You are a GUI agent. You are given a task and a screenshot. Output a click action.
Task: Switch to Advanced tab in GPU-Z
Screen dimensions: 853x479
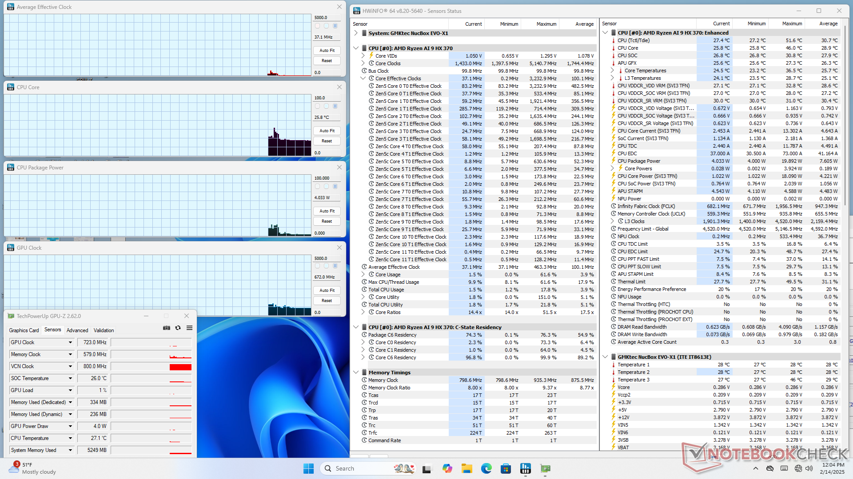pyautogui.click(x=77, y=330)
